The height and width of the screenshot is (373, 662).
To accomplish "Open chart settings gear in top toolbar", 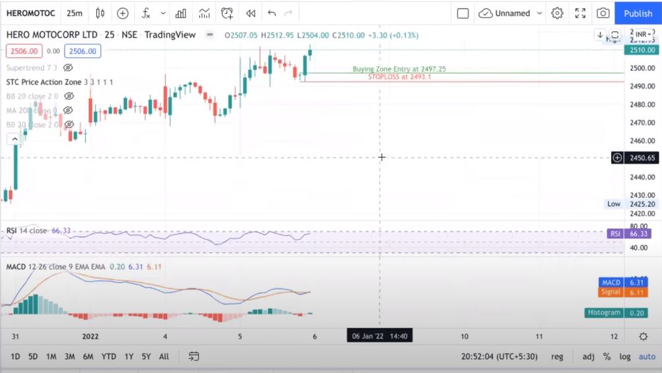I will pos(557,13).
